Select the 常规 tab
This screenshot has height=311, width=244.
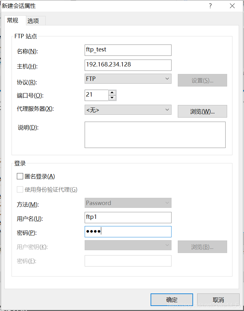[13, 20]
